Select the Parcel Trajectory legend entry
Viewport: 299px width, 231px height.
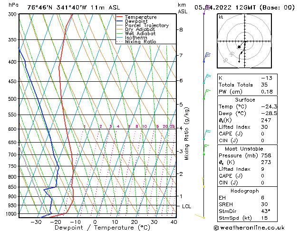pyautogui.click(x=146, y=26)
